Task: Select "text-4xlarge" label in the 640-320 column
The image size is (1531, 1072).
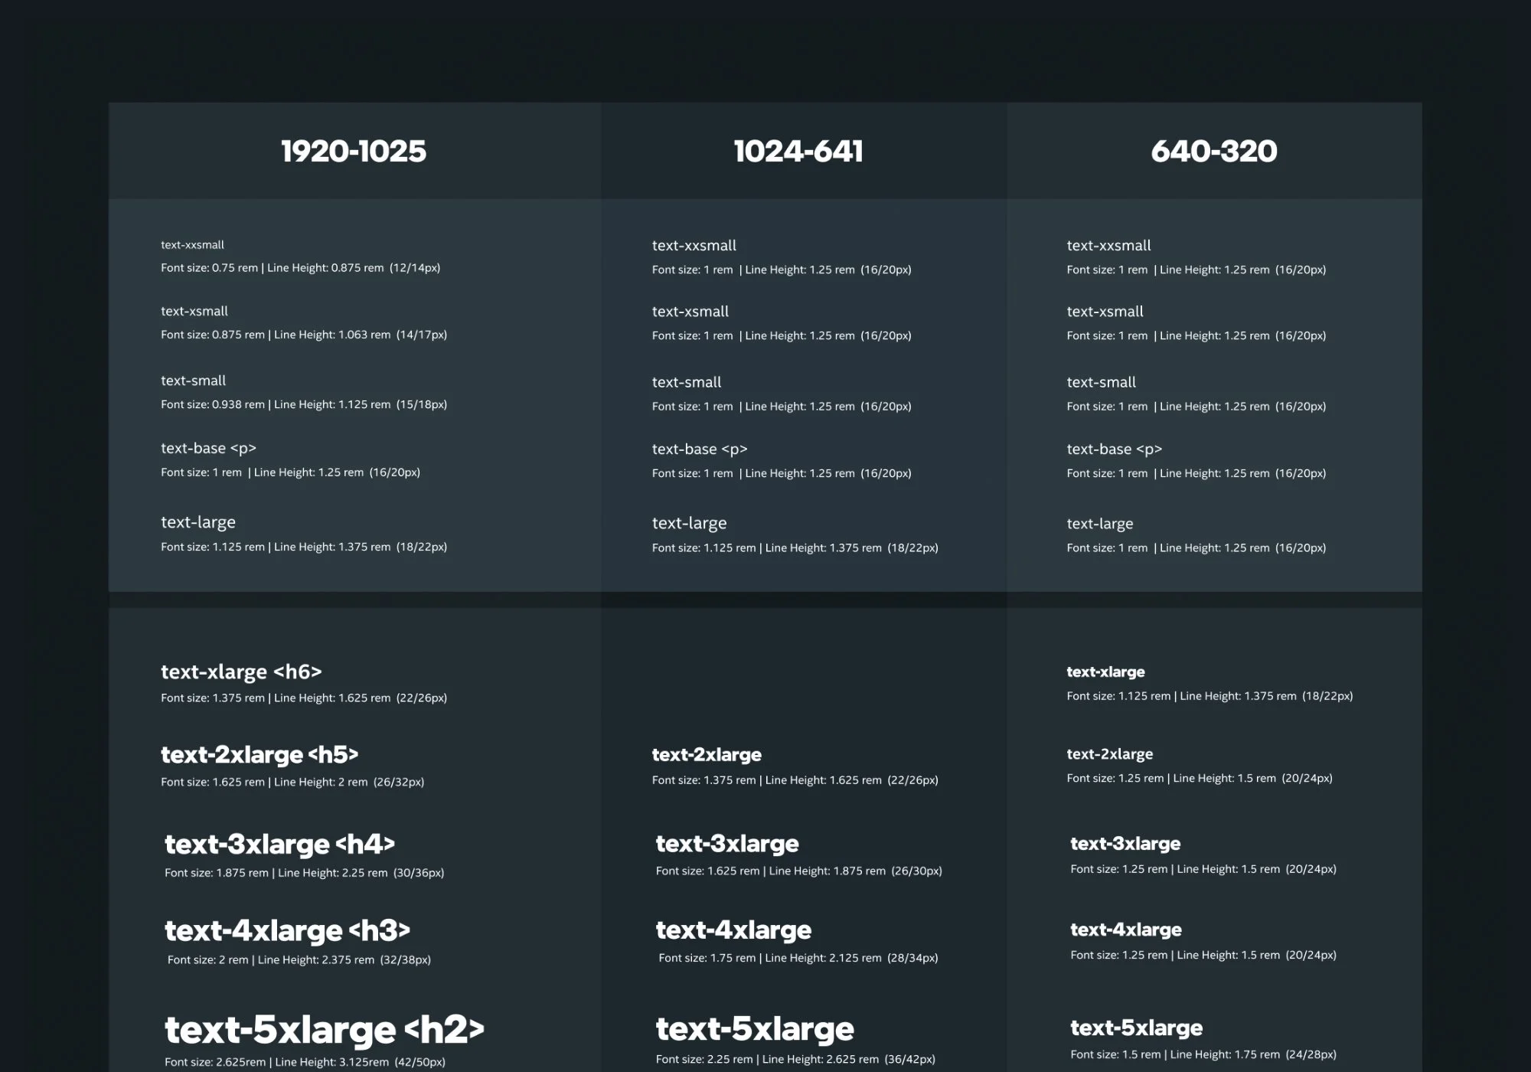Action: pyautogui.click(x=1126, y=930)
